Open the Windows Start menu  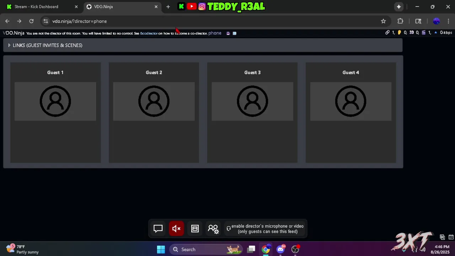coord(161,250)
